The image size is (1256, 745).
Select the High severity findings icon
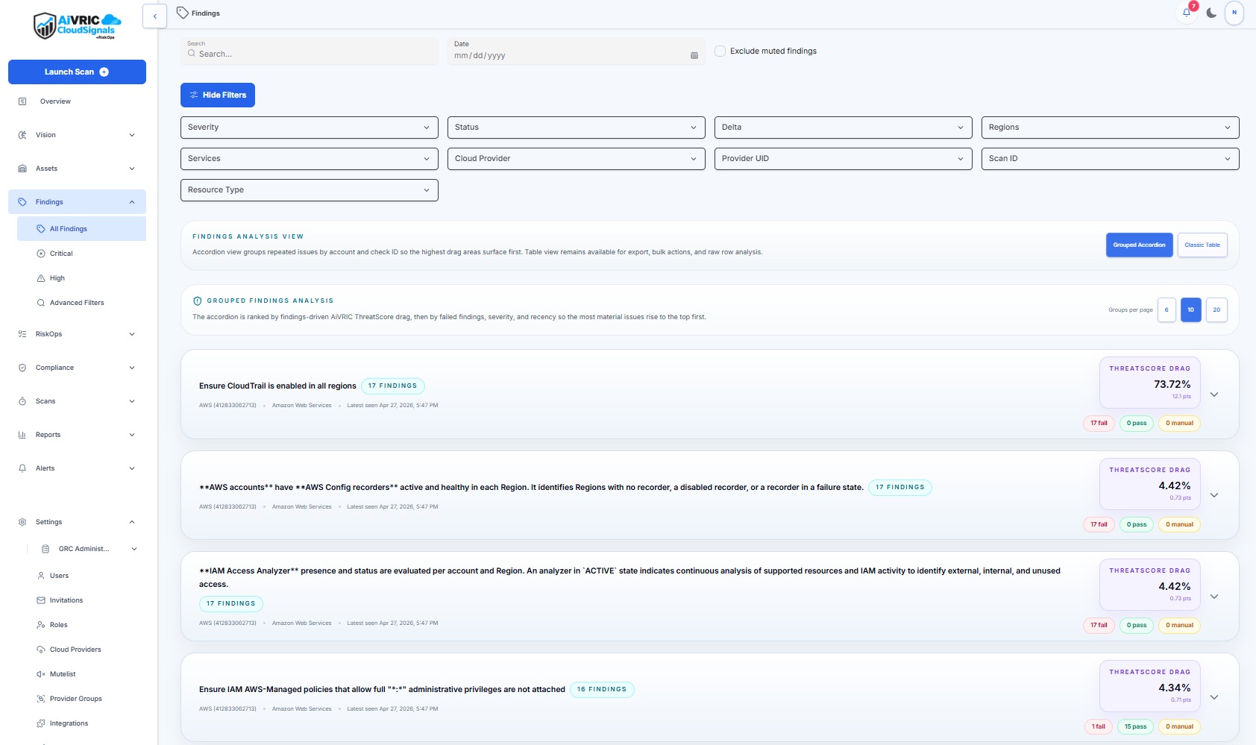tap(43, 277)
